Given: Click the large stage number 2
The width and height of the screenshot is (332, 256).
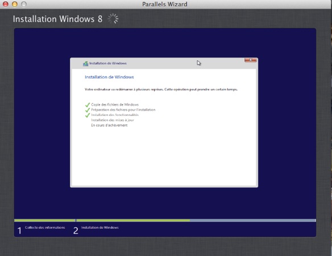Looking at the screenshot, I should pos(76,230).
